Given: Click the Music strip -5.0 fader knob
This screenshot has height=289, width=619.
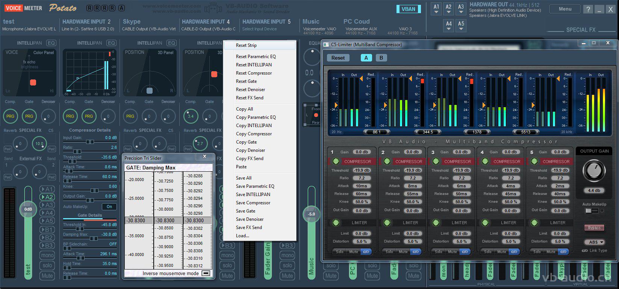Looking at the screenshot, I should click(x=312, y=214).
